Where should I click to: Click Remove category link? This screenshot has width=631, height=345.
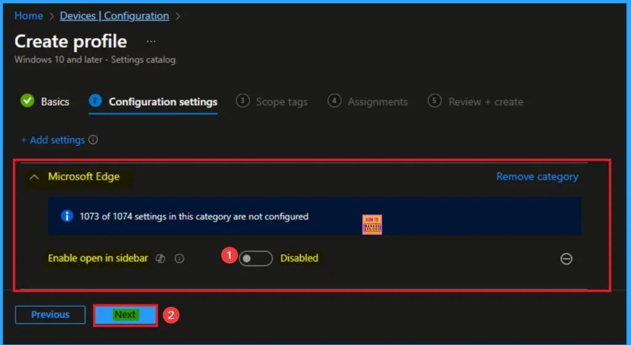pos(537,176)
